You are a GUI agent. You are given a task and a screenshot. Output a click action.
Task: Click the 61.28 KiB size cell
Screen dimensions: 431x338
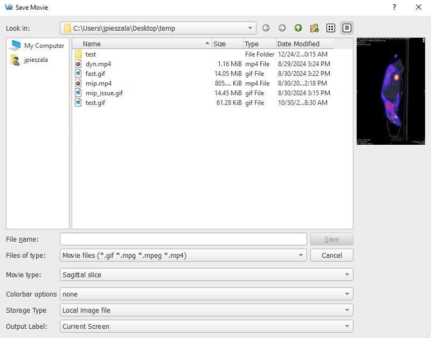point(229,103)
